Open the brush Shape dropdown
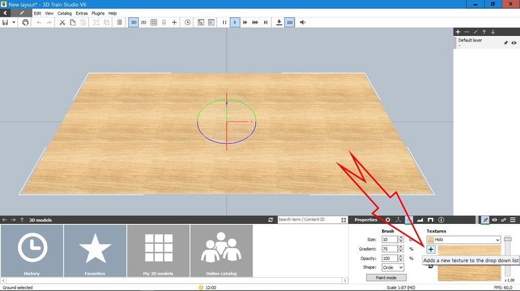The width and height of the screenshot is (520, 291). tap(392, 267)
